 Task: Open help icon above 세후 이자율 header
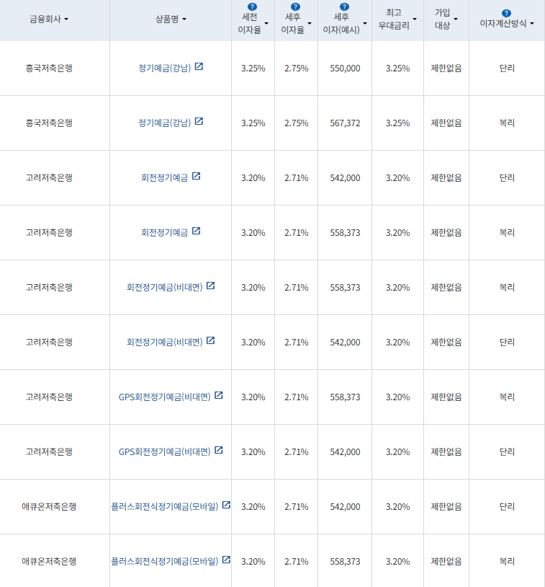click(x=295, y=6)
